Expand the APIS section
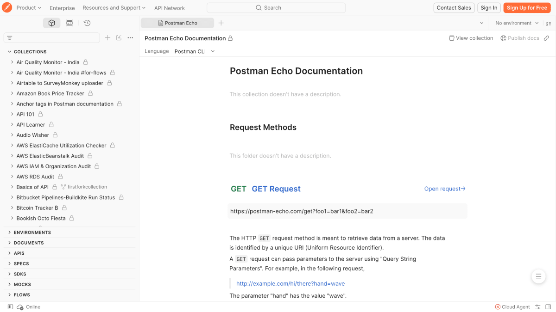The height and width of the screenshot is (312, 556). (x=9, y=253)
